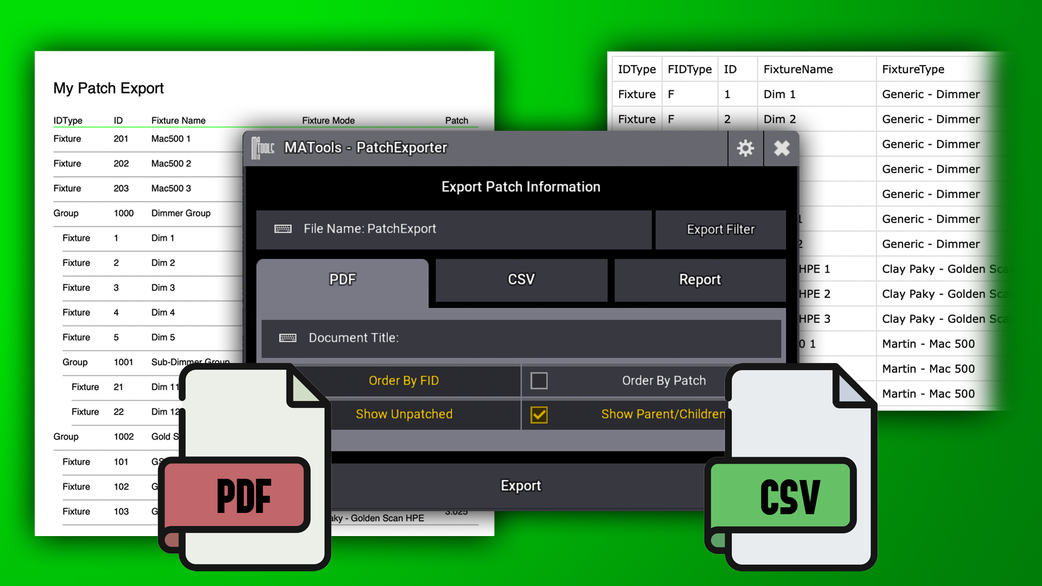Click Fixture 103 row in PDF preview
This screenshot has height=586, width=1042.
[111, 512]
